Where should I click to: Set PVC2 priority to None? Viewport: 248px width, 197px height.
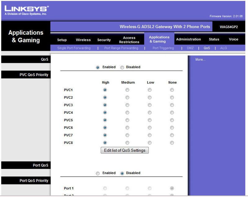point(172,98)
